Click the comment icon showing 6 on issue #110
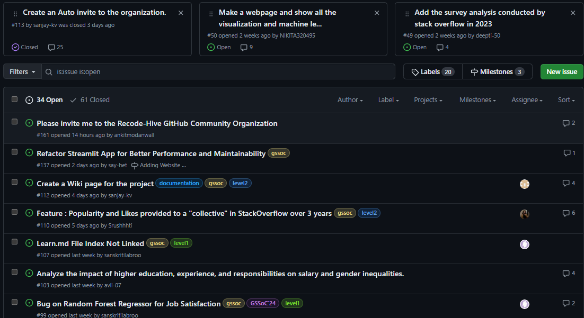584x318 pixels. pyautogui.click(x=566, y=213)
